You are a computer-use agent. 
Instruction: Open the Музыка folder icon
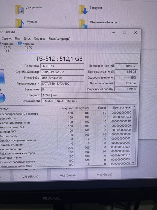[x=20, y=23]
